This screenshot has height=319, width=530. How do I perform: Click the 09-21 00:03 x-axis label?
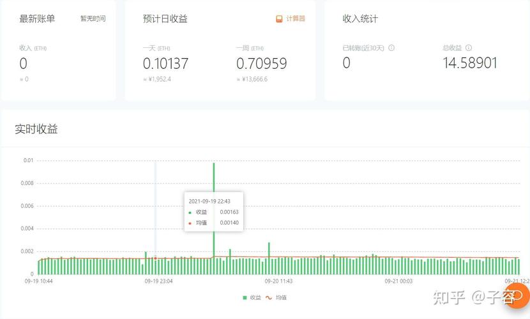(398, 281)
